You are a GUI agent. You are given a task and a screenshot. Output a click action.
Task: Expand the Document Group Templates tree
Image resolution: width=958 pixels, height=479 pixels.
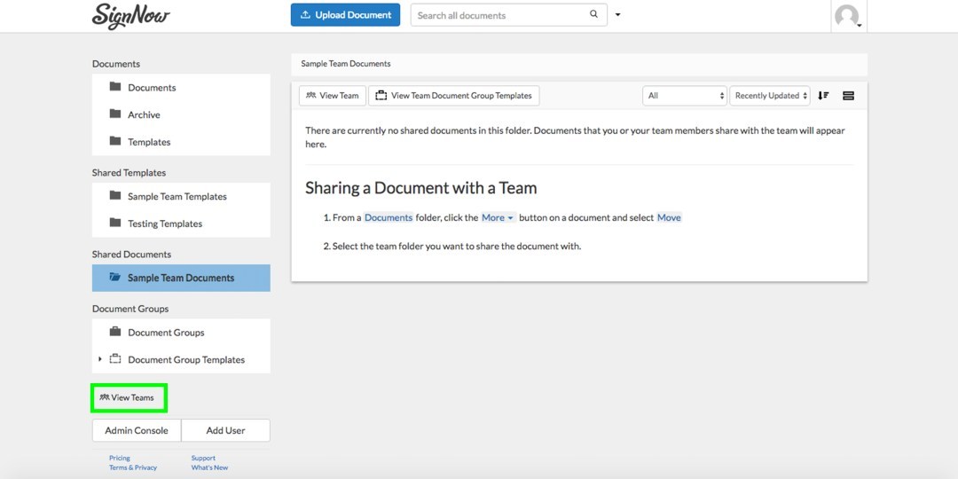coord(100,359)
